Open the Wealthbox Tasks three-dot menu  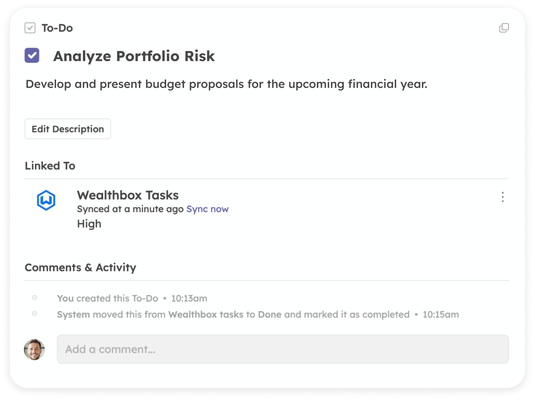(503, 197)
